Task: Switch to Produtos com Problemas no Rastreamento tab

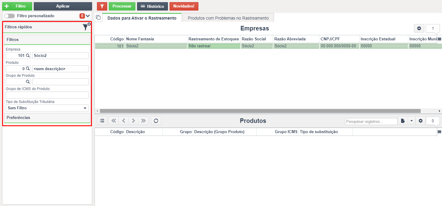Action: click(228, 18)
